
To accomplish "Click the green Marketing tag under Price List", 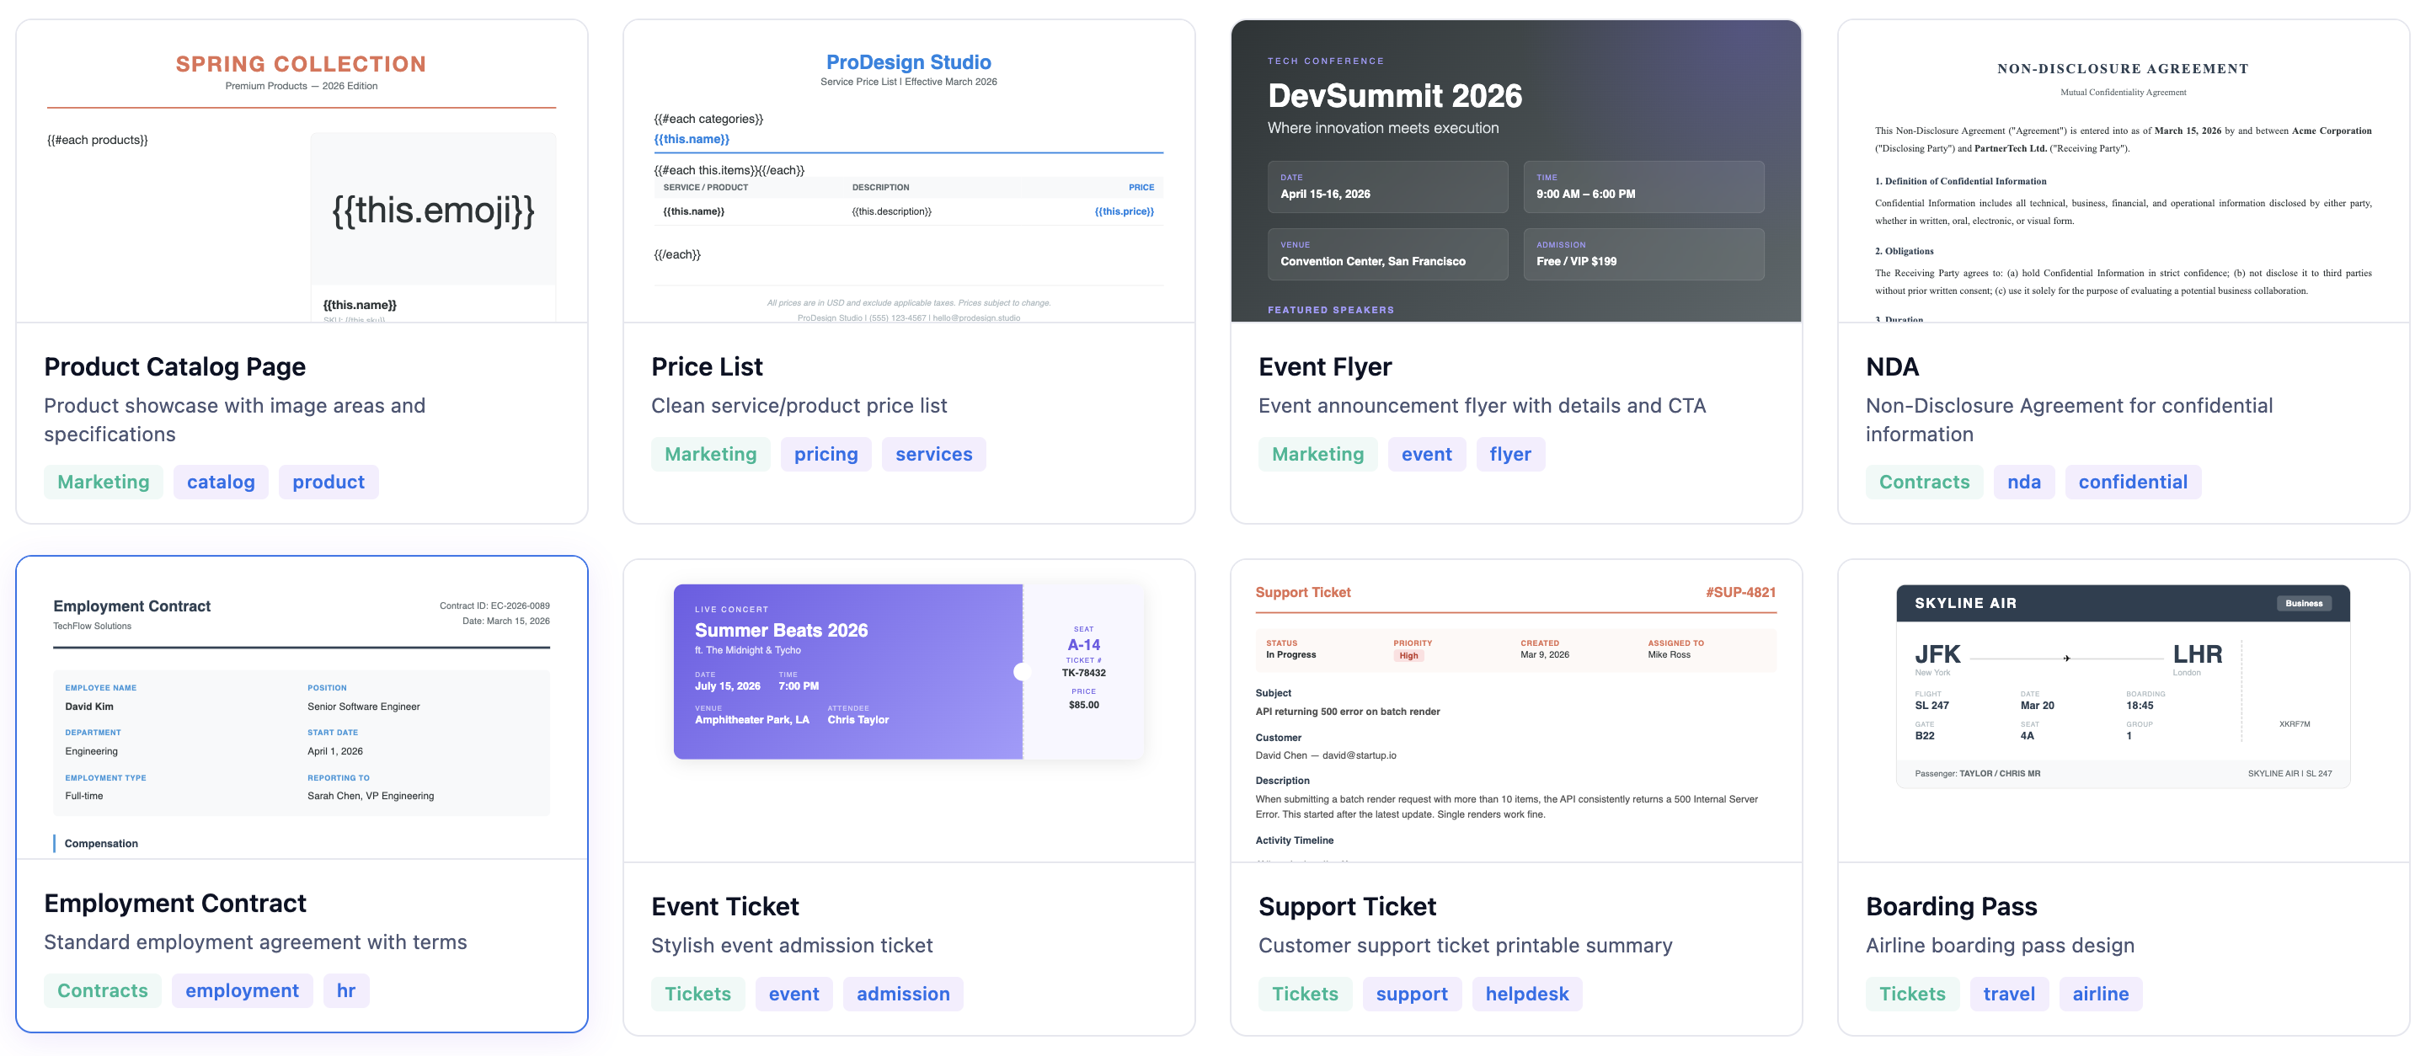I will point(709,455).
